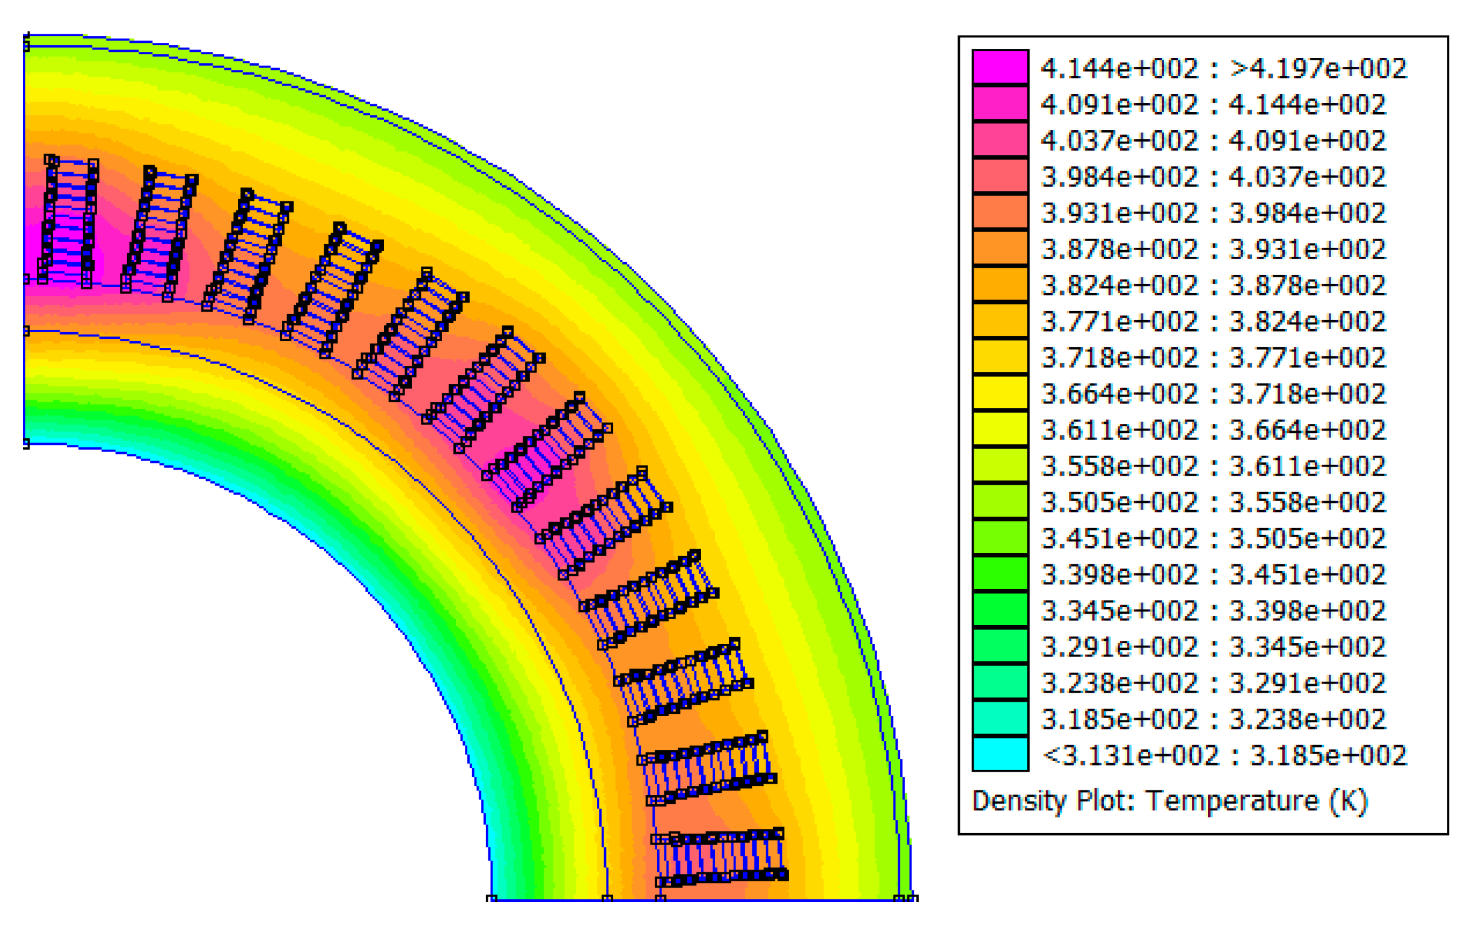Click swatch for 3.185e+002 : 3.238e+002 range

(1000, 718)
